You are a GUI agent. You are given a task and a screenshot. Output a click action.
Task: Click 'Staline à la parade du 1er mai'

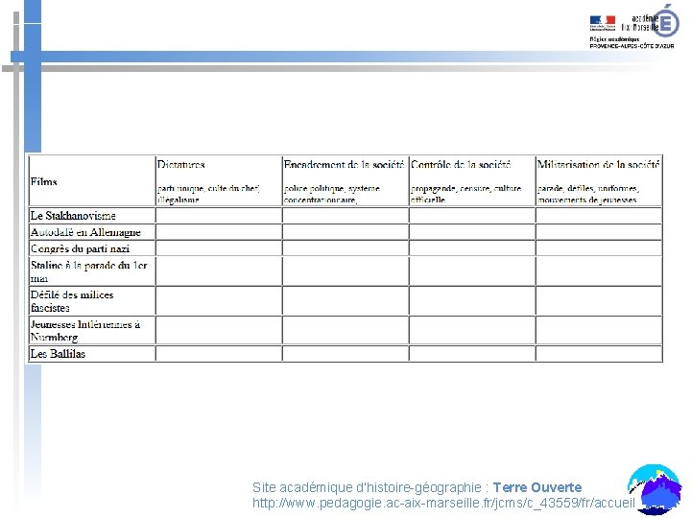tap(88, 271)
